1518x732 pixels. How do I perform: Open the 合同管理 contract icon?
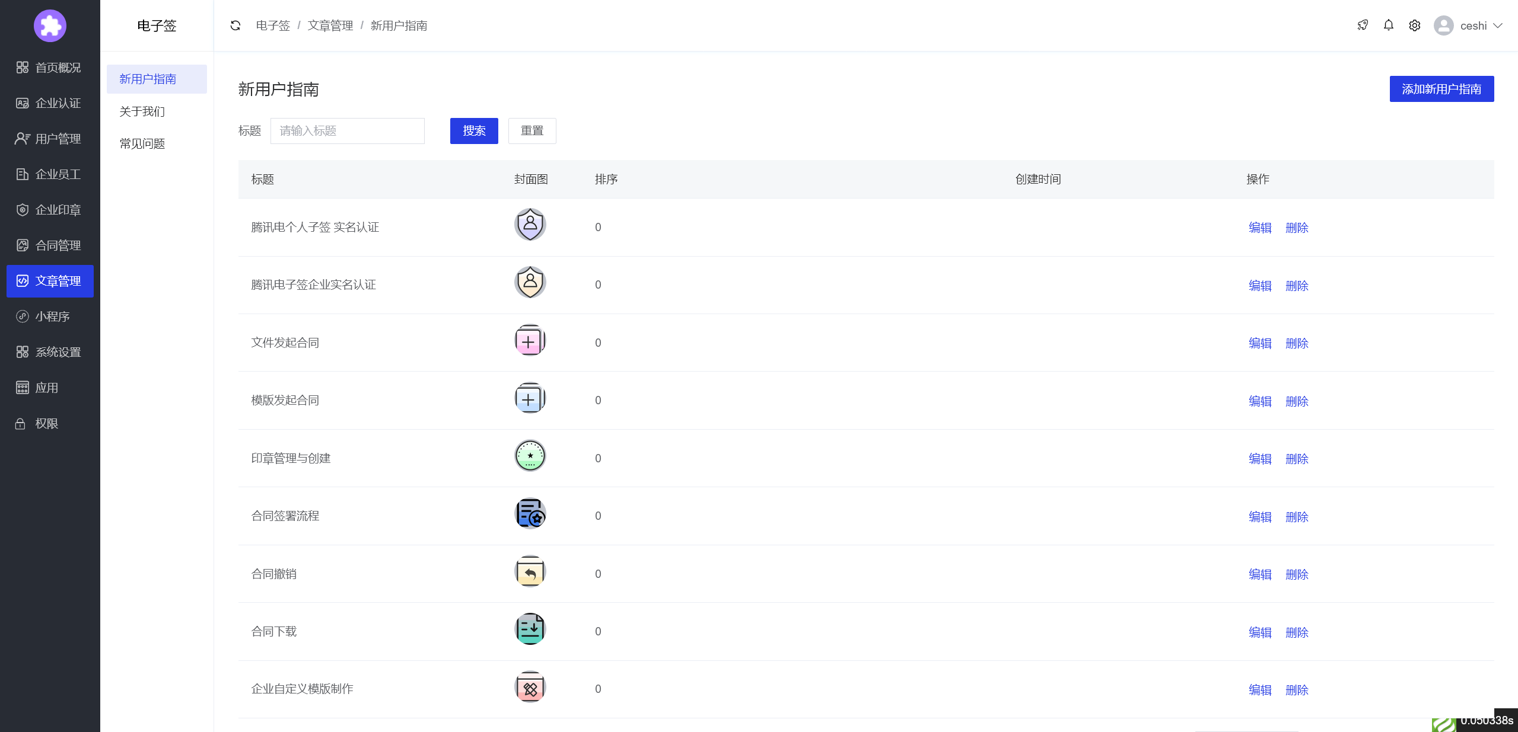(x=23, y=245)
